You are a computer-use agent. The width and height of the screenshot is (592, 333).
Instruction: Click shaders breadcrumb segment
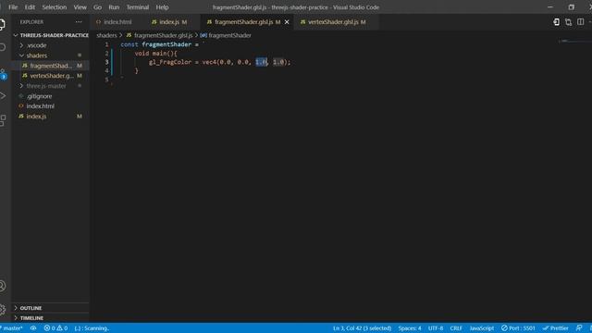pyautogui.click(x=106, y=35)
